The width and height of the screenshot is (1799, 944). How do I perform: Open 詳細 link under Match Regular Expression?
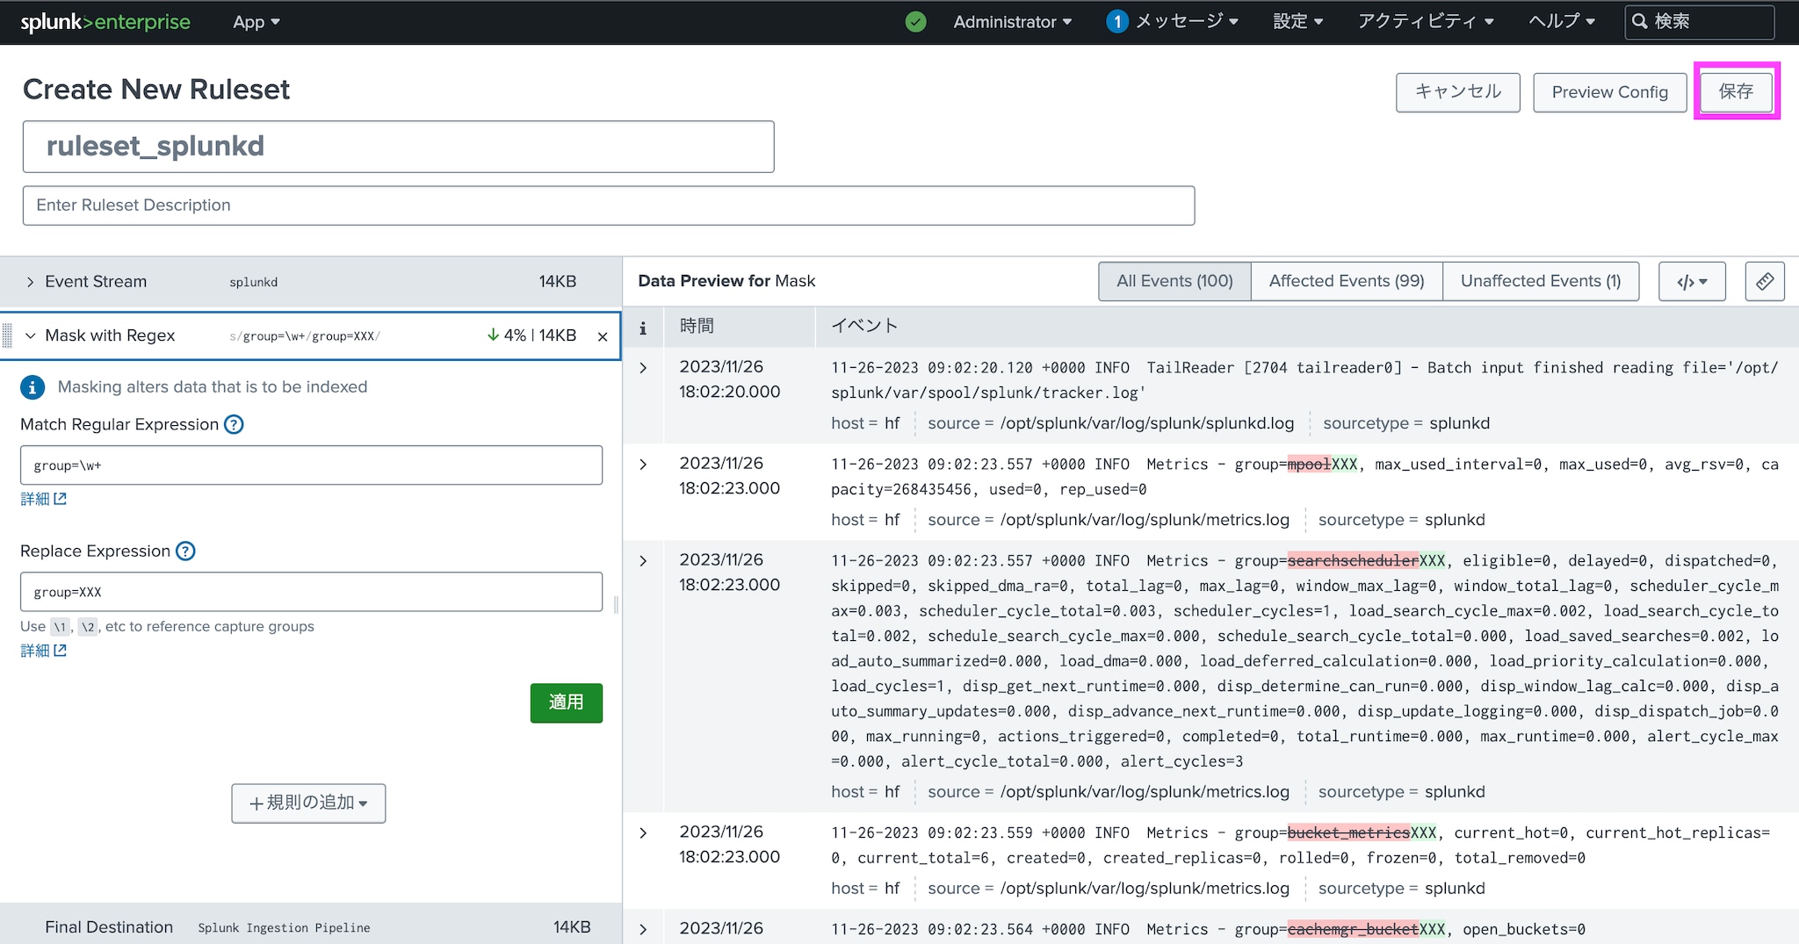(44, 499)
